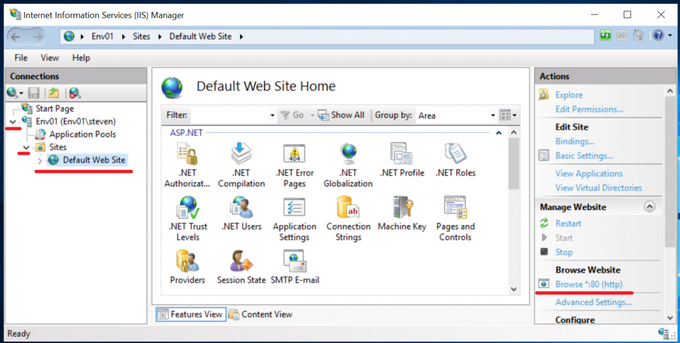Click View Virtual Directories link
The image size is (680, 343).
pyautogui.click(x=598, y=187)
